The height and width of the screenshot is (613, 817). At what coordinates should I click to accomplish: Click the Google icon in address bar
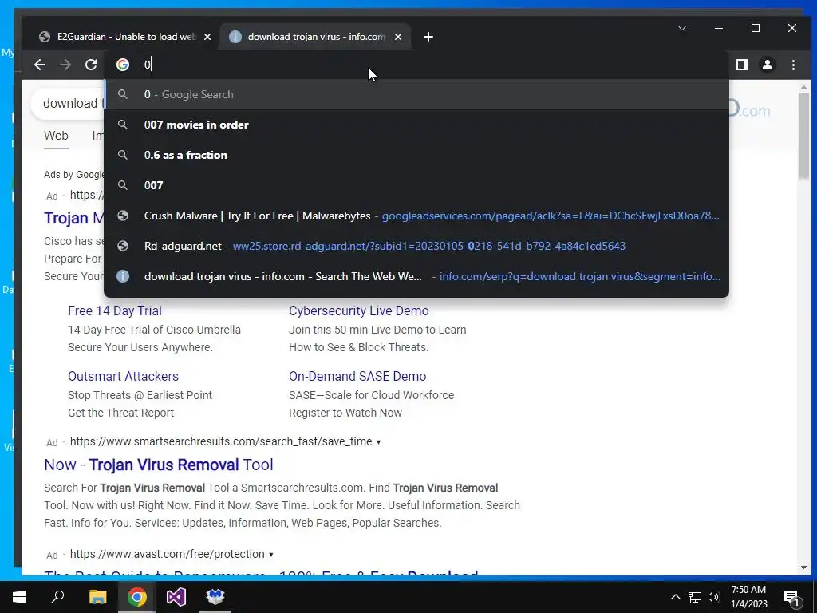tap(123, 65)
